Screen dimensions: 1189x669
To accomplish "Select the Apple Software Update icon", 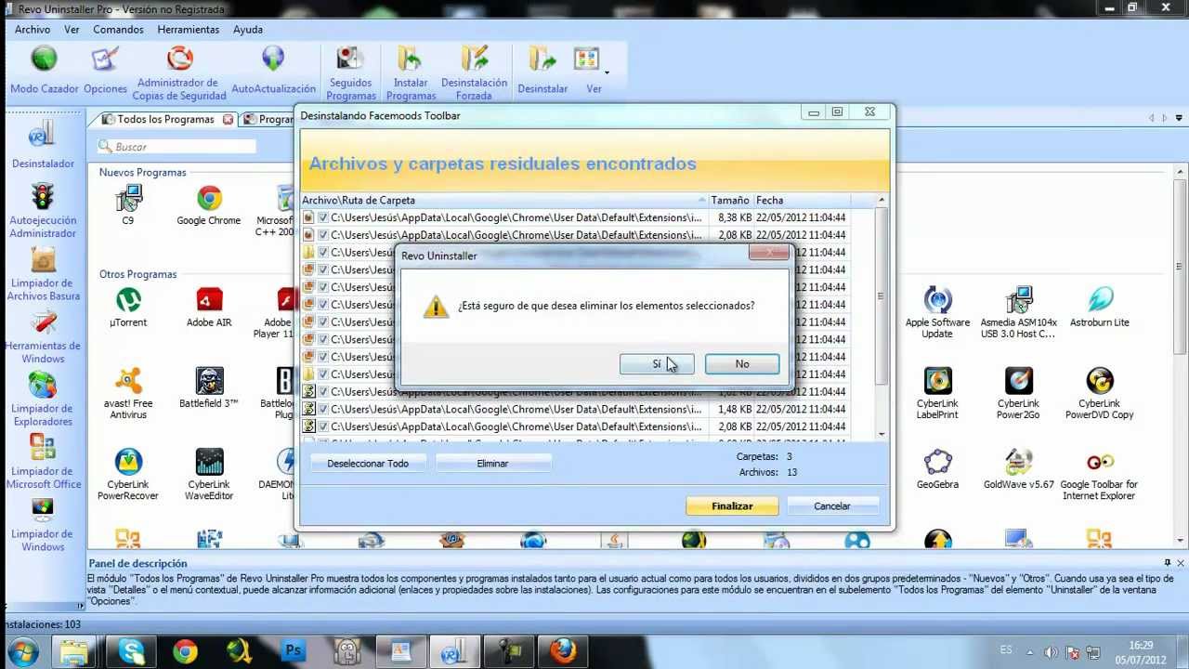I will (937, 312).
